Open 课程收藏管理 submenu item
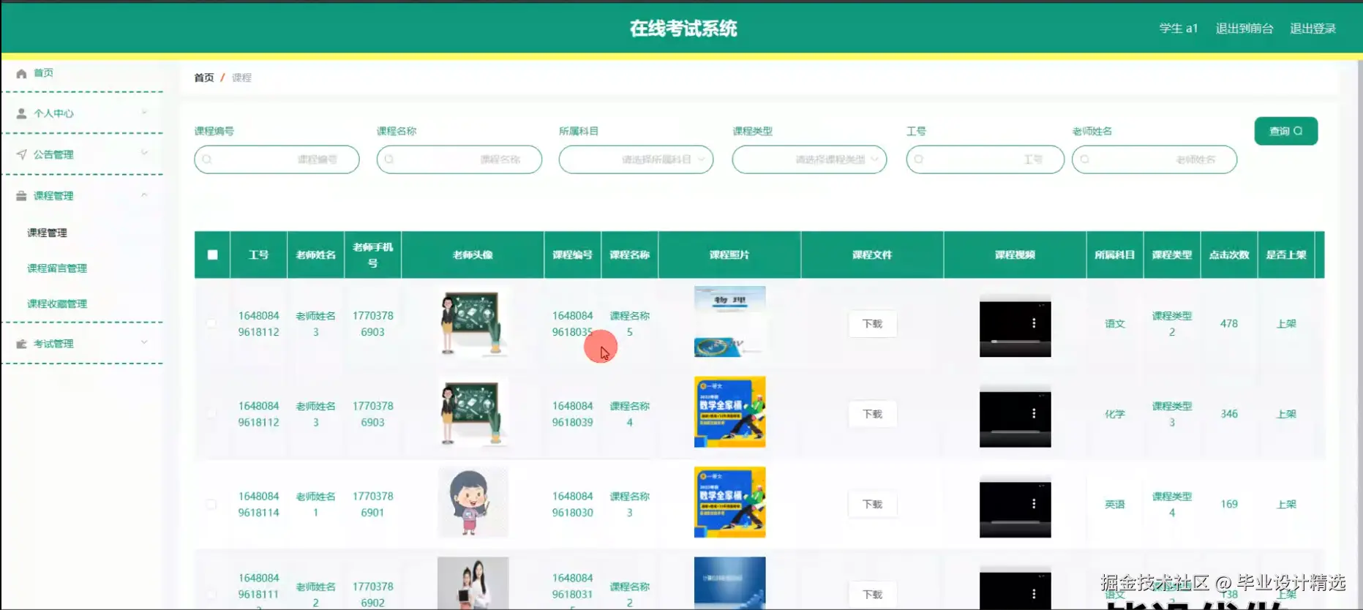Viewport: 1363px width, 610px height. tap(57, 304)
